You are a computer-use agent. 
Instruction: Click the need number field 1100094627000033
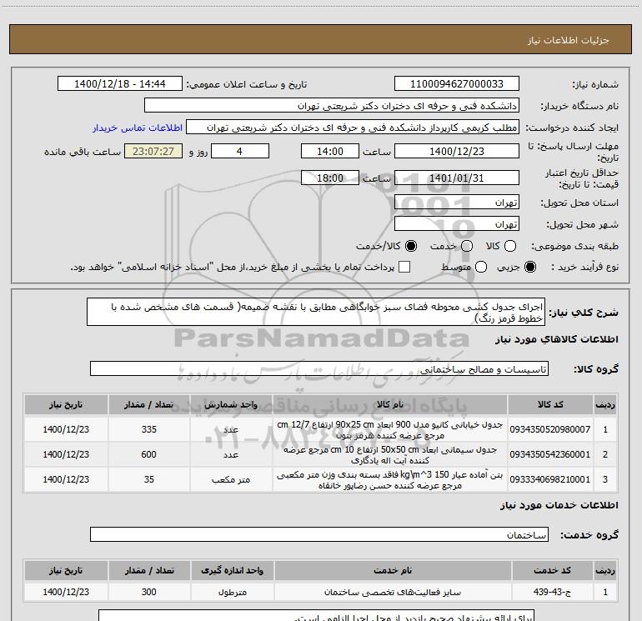pyautogui.click(x=457, y=84)
